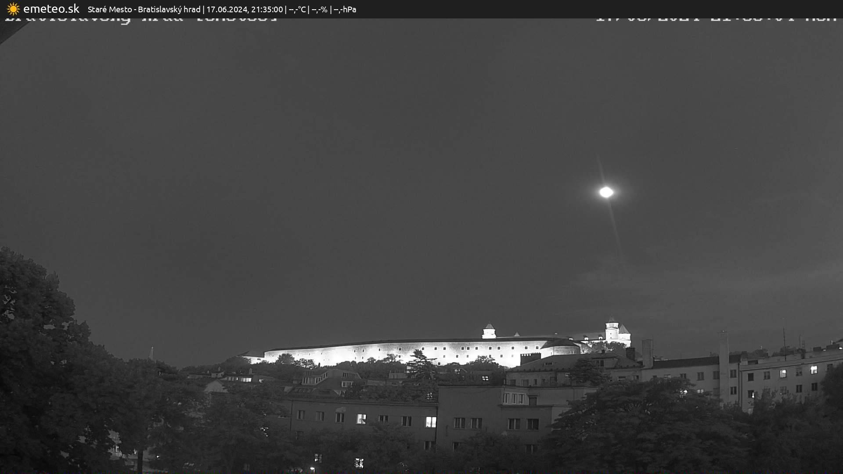Click the time 21:35:00 in the header
Image resolution: width=843 pixels, height=474 pixels.
click(x=267, y=9)
